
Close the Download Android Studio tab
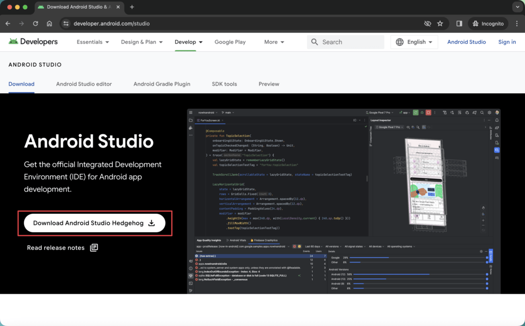[x=118, y=7]
